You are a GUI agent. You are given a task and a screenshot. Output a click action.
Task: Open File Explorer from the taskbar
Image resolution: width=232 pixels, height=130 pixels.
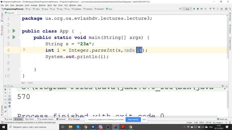71,127
